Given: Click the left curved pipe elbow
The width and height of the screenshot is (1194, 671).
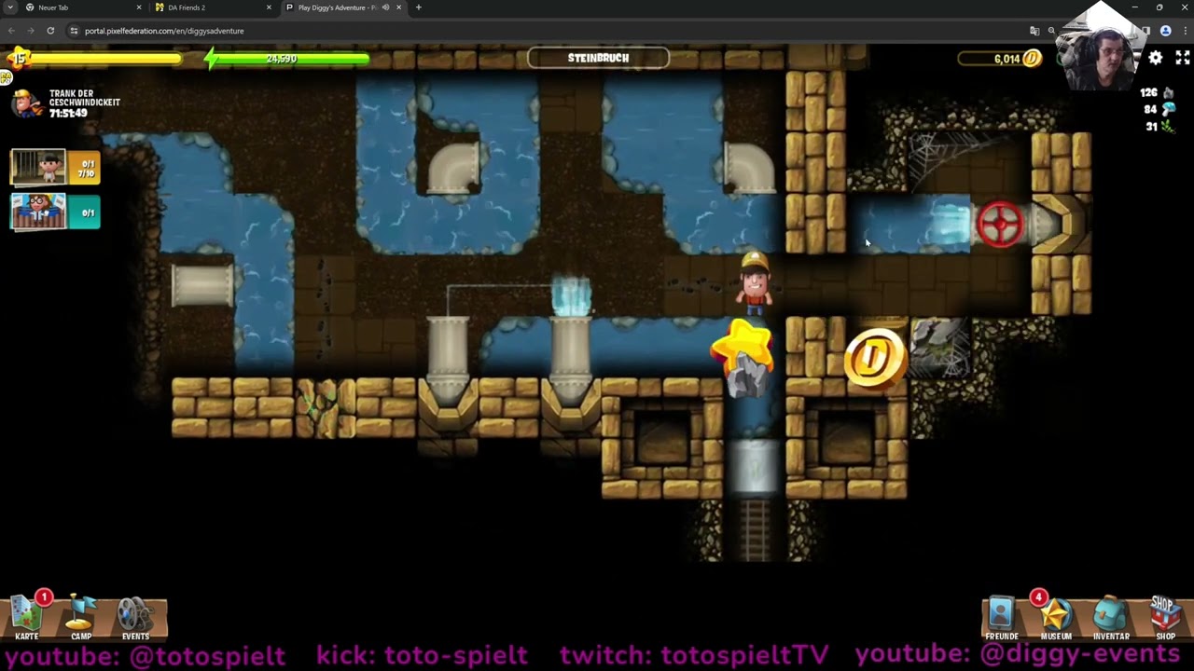Looking at the screenshot, I should 454,166.
